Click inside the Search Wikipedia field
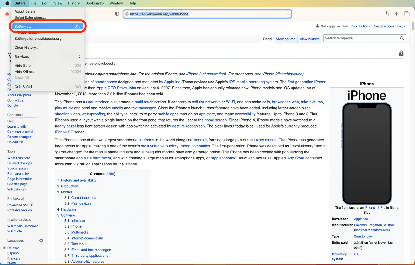 tap(361, 38)
